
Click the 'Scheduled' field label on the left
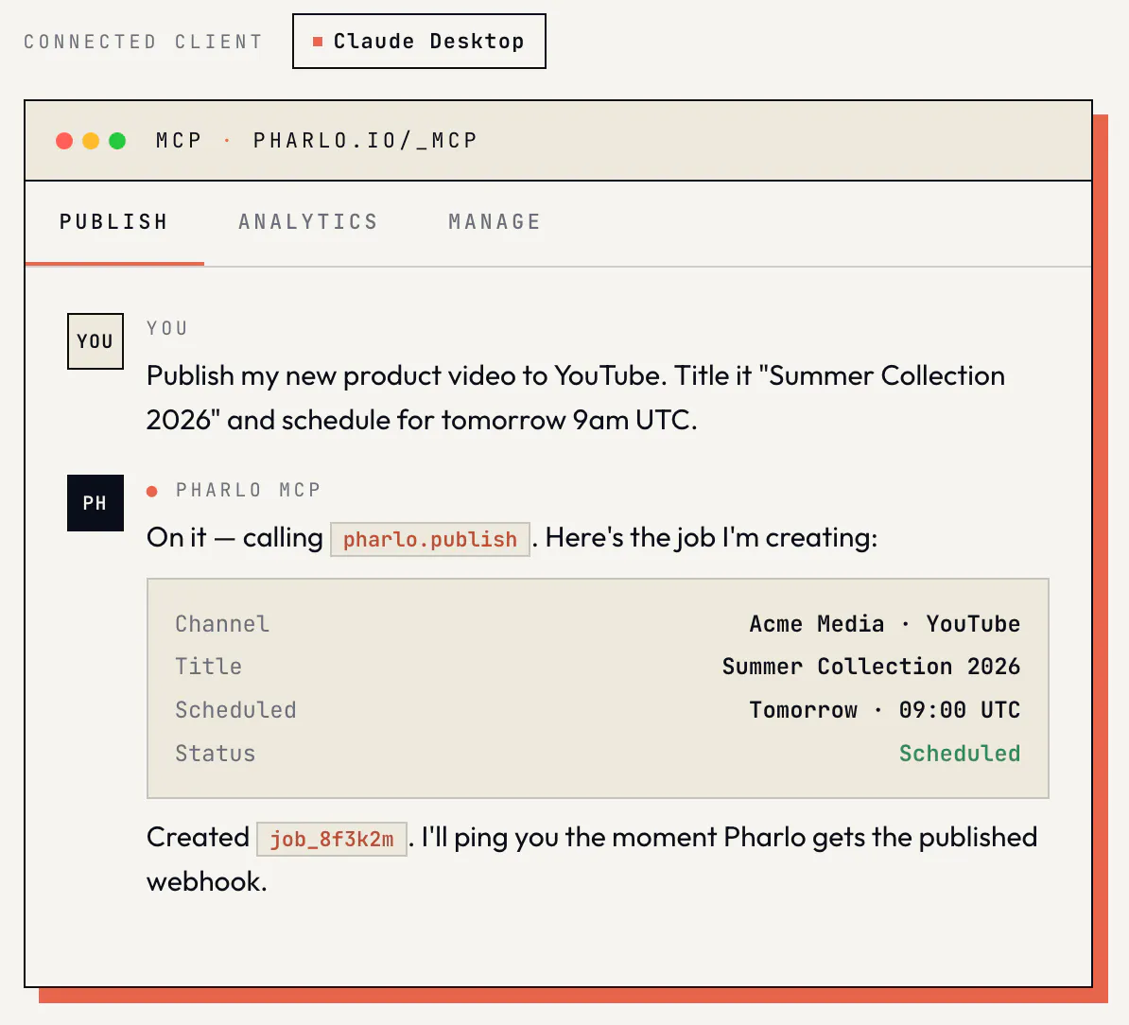236,710
